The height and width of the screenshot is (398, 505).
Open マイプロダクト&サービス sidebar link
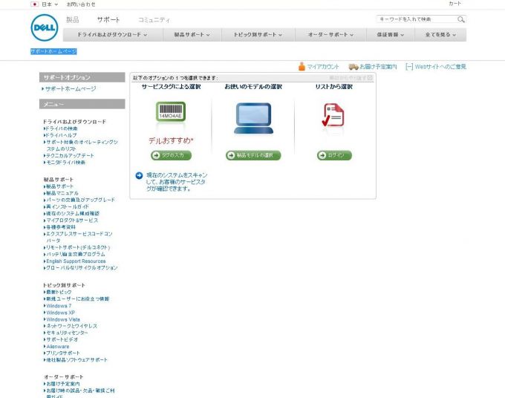pyautogui.click(x=72, y=221)
